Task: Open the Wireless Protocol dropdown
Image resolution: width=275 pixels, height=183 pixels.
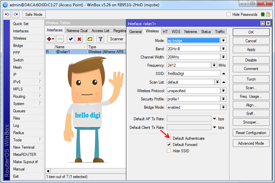Action: tap(224, 91)
